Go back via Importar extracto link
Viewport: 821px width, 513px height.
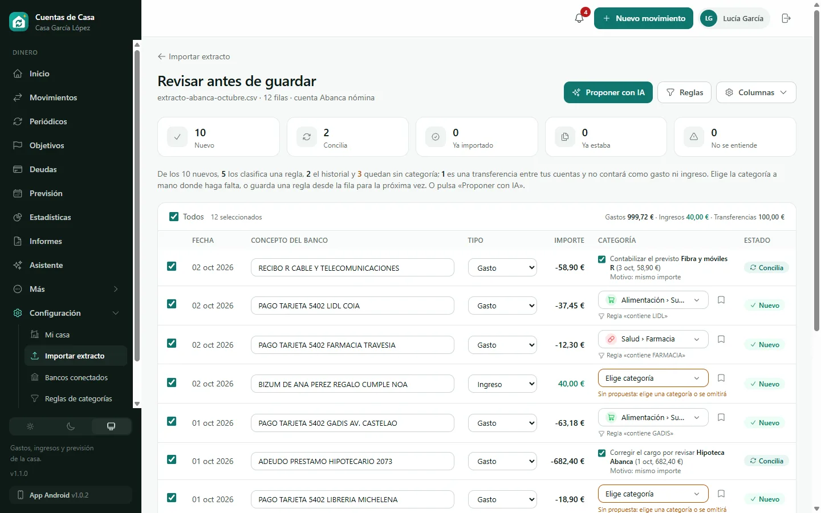[194, 56]
